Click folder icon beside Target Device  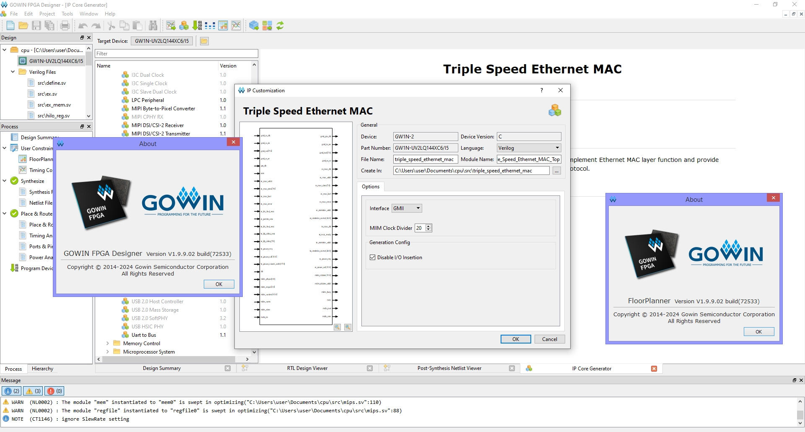point(204,41)
